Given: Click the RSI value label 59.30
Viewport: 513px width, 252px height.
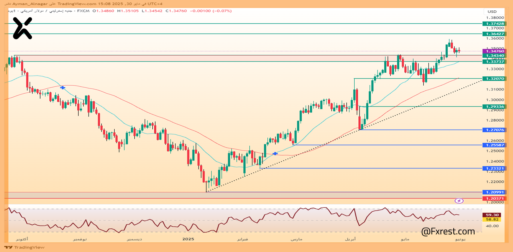Looking at the screenshot, I should [492, 215].
